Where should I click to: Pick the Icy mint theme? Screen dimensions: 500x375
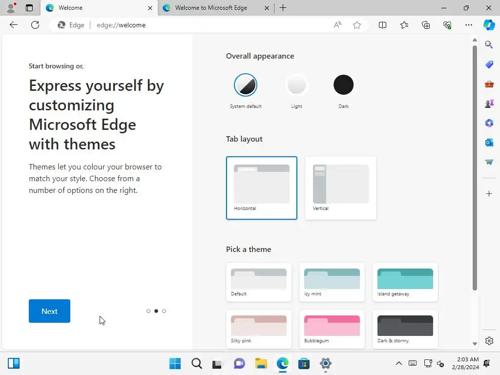tap(332, 282)
